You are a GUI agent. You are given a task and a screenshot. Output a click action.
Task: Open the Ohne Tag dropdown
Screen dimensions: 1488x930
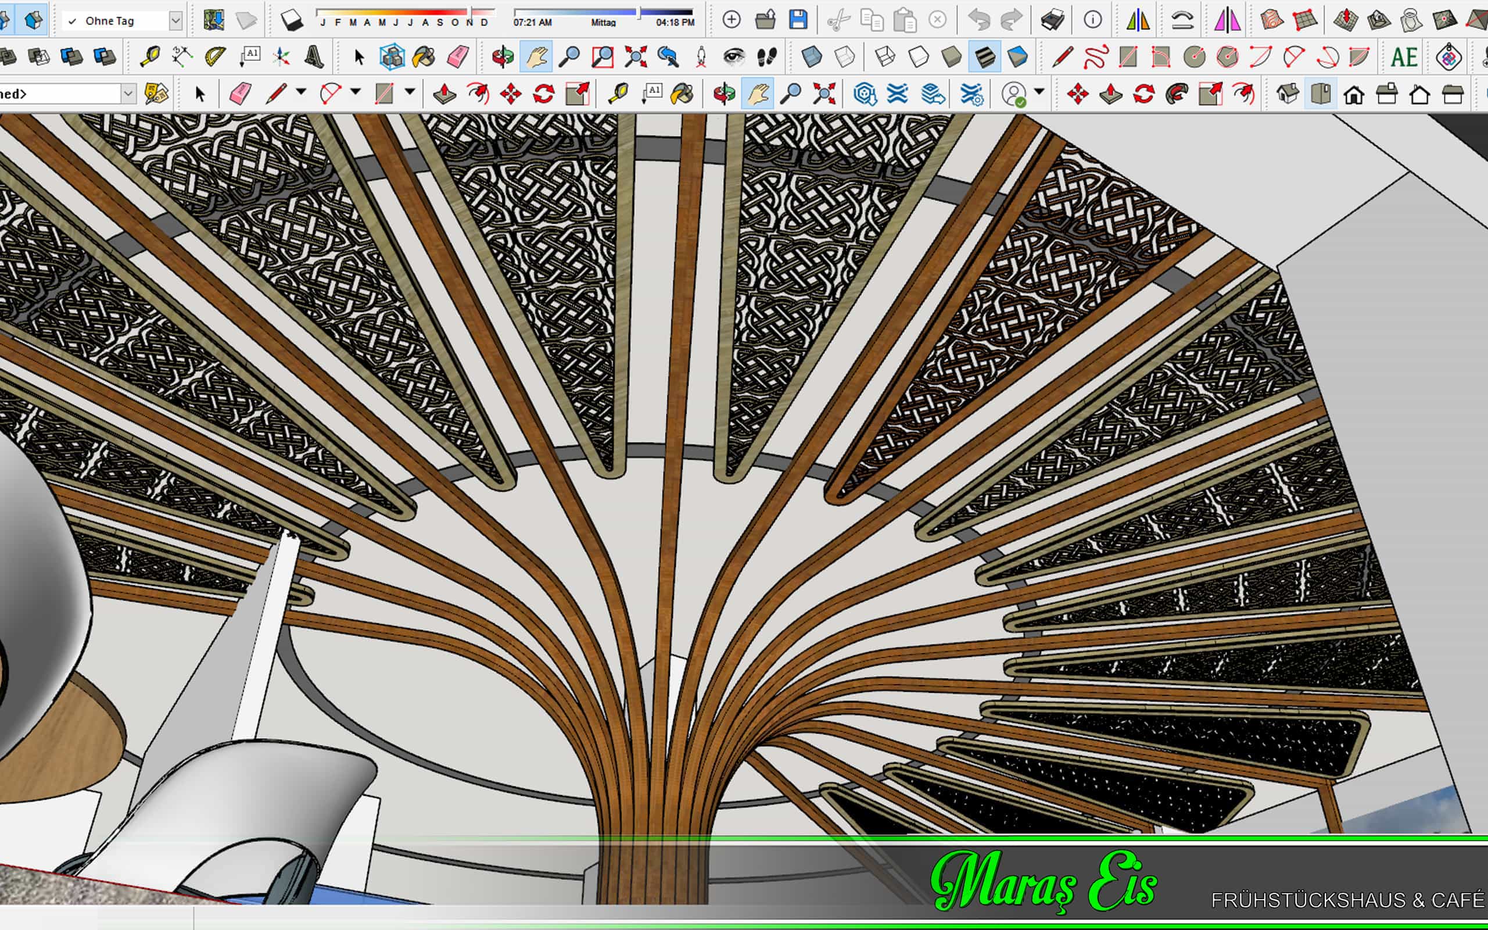(x=176, y=20)
